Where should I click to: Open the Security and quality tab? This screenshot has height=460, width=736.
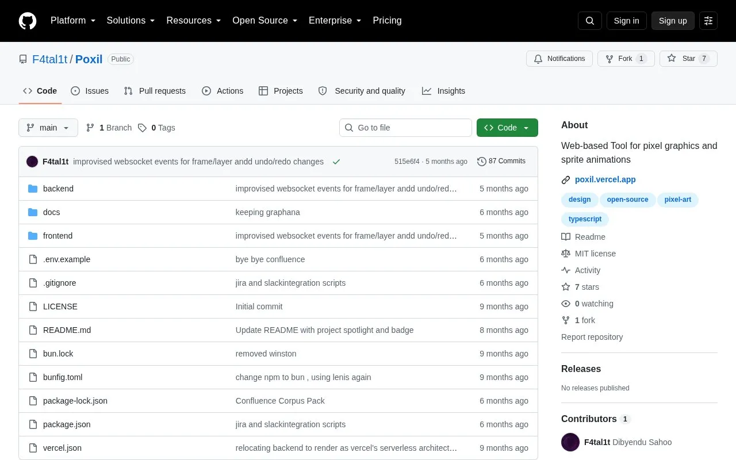[362, 91]
